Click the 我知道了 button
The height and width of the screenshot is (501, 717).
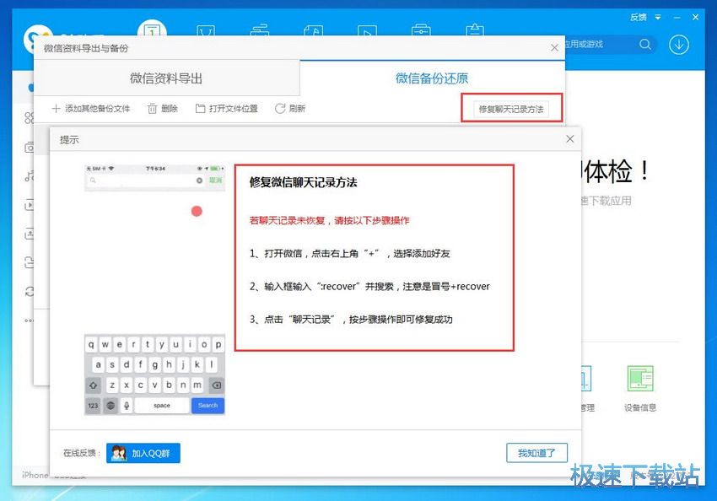[x=536, y=453]
